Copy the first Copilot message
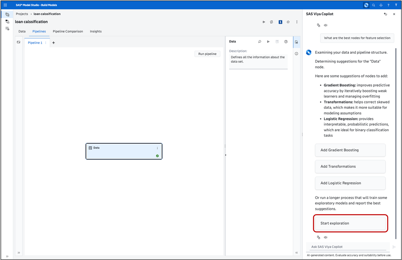The image size is (402, 260). (318, 25)
